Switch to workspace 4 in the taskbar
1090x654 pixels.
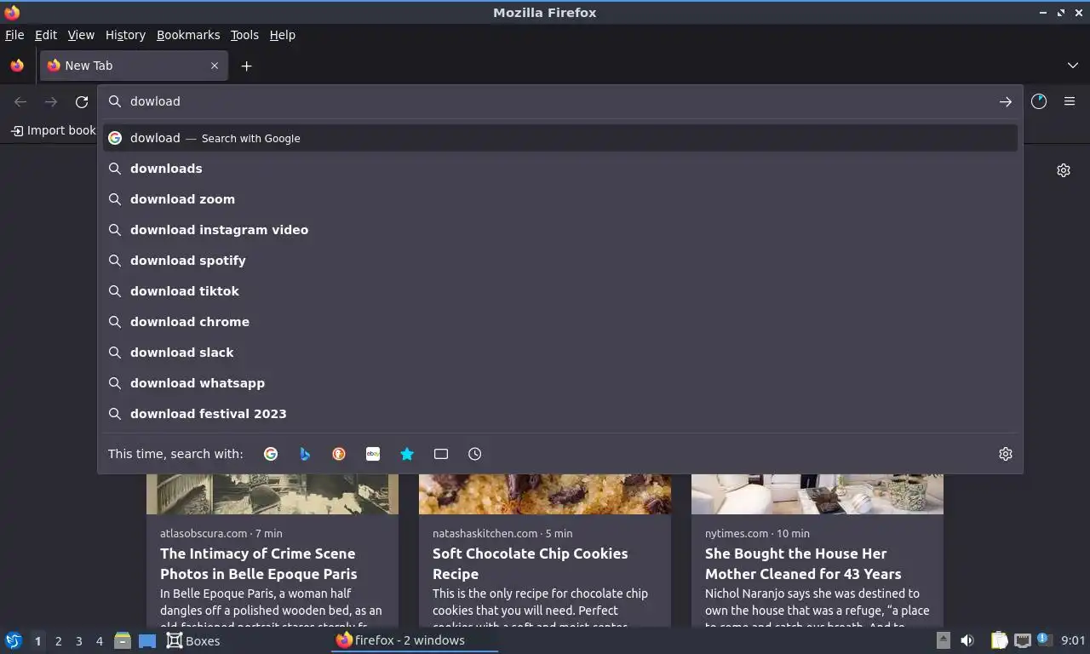tap(100, 641)
